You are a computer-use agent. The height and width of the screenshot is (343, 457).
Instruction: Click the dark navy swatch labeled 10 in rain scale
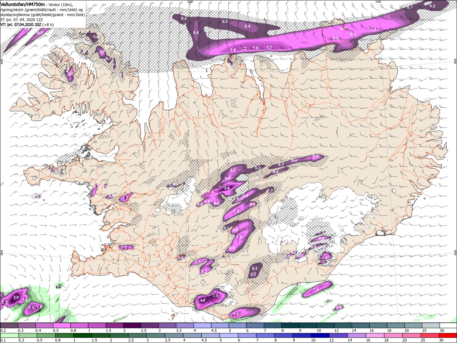tap(320, 335)
